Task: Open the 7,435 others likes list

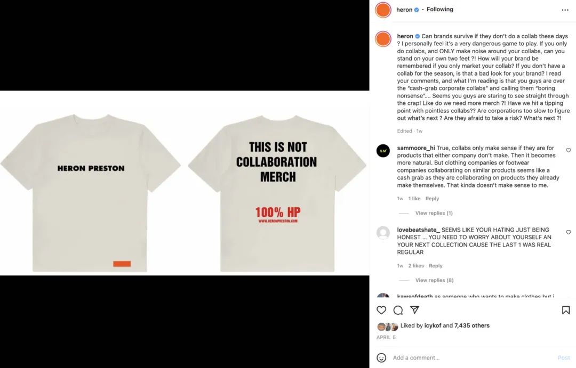Action: point(471,325)
